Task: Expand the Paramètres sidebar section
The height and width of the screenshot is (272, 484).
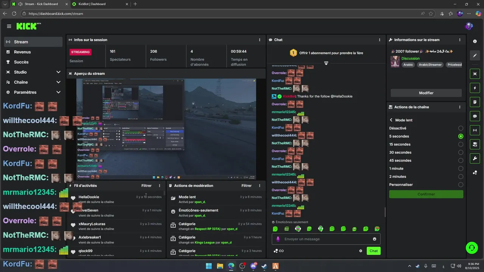Action: pos(33,92)
